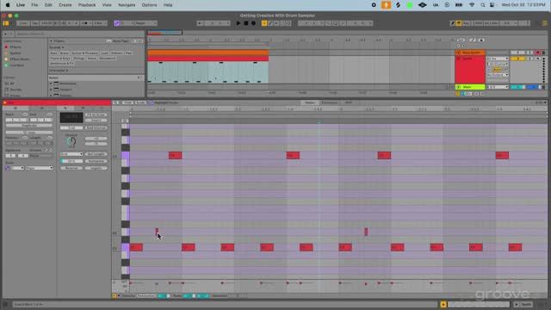Open the Major scale name dropdown in control bar
Viewport: 551px width, 310px height.
tap(146, 23)
